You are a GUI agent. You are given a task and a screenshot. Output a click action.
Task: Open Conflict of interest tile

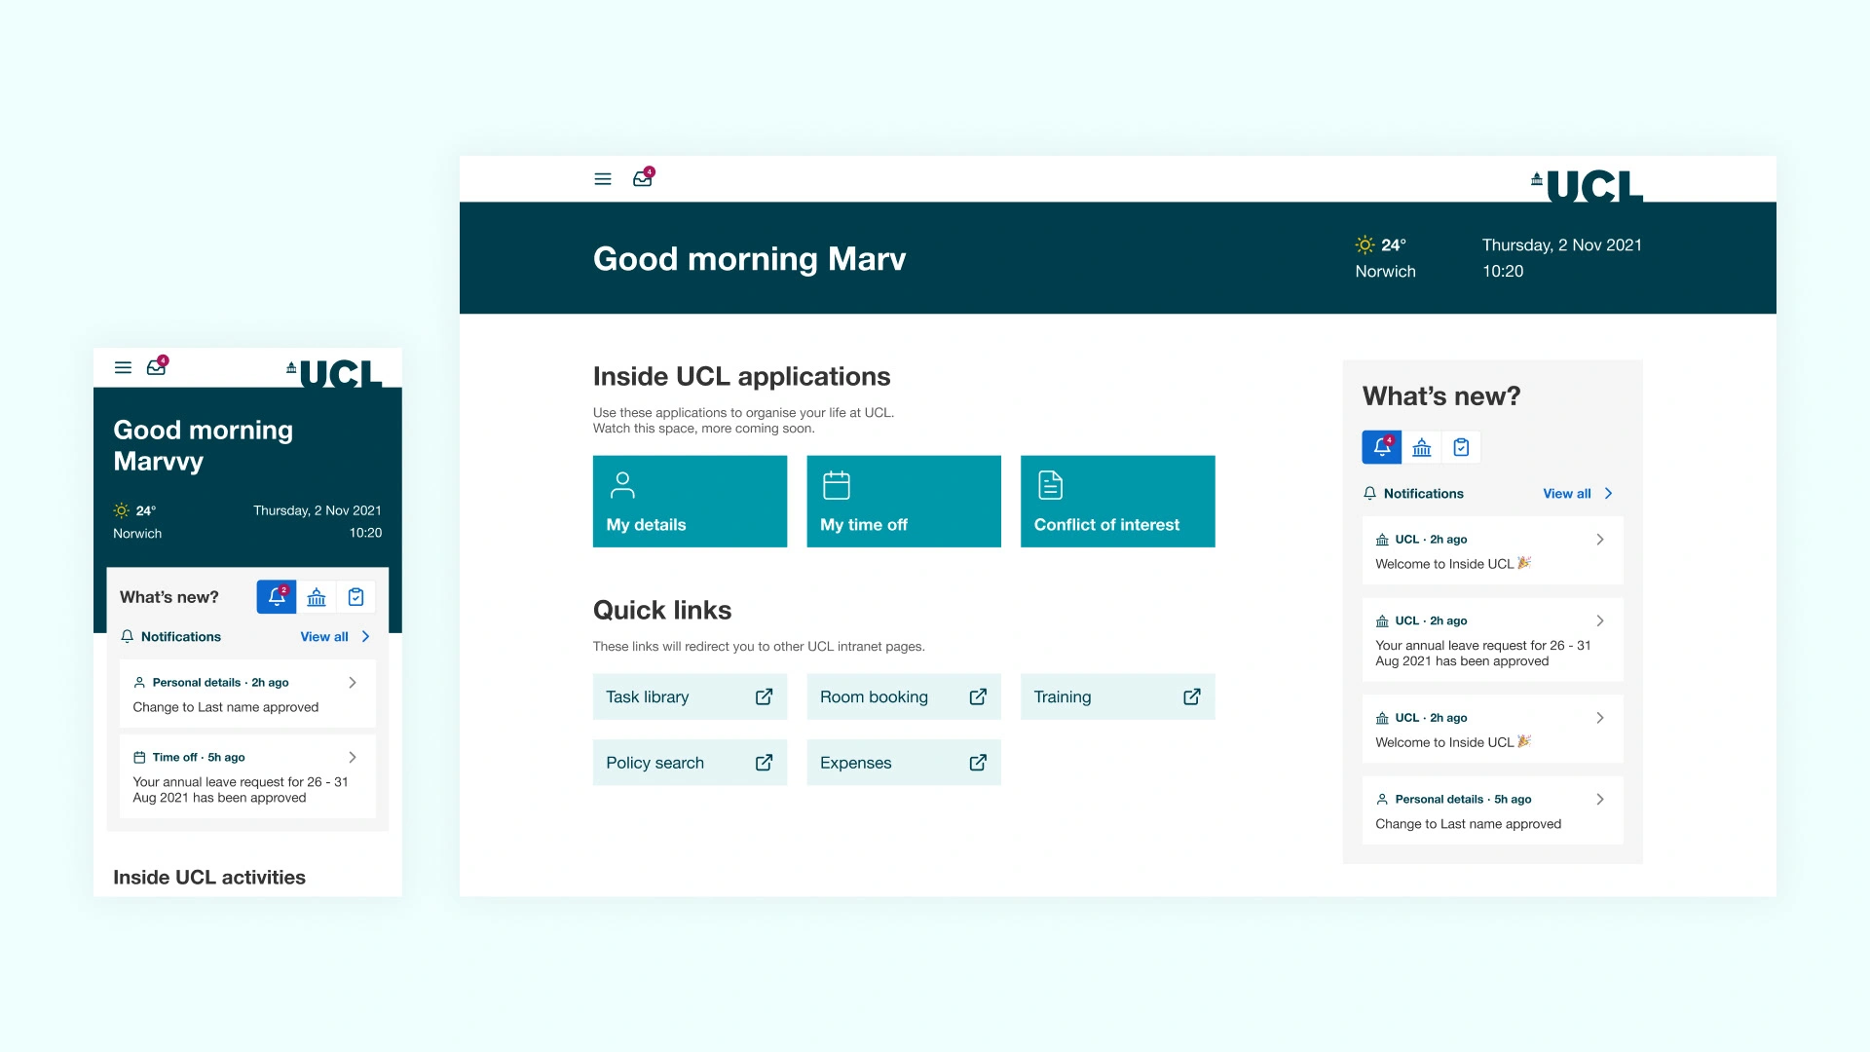(x=1117, y=502)
